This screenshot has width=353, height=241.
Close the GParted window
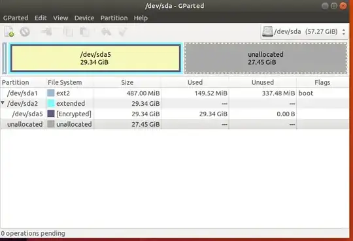click(x=343, y=6)
